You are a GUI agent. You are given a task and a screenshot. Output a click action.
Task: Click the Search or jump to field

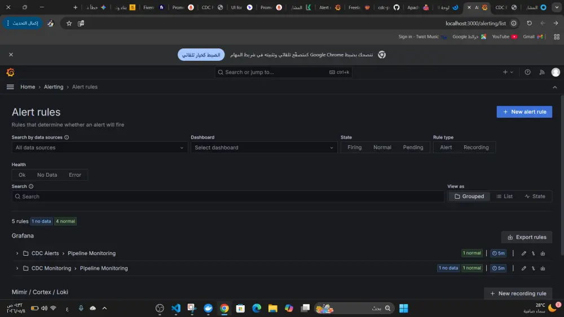pyautogui.click(x=284, y=72)
